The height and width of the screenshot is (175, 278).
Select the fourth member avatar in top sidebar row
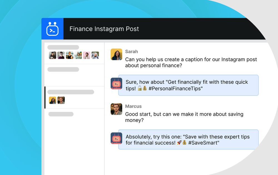78,55
